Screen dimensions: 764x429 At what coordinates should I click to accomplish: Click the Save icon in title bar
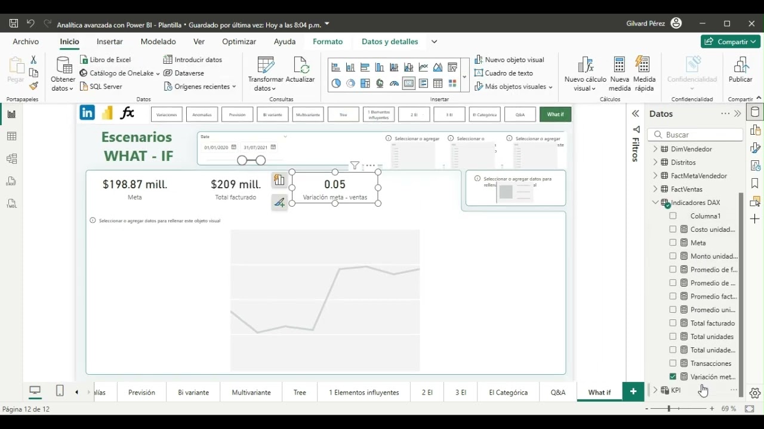coord(14,24)
